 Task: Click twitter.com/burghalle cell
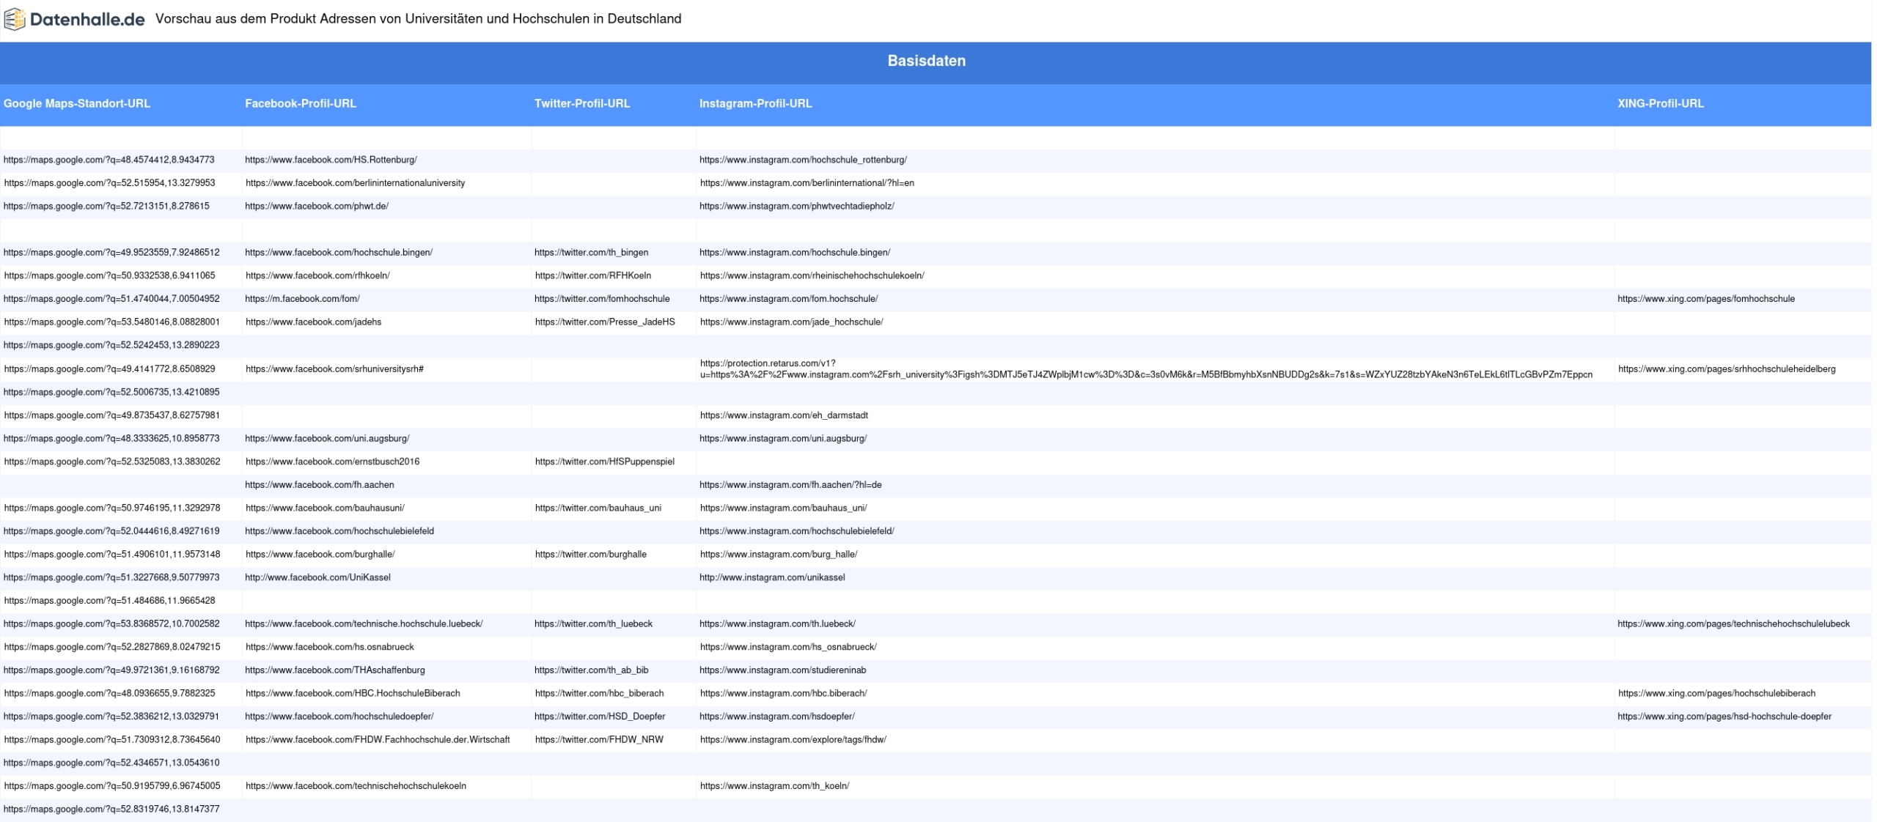coord(591,555)
